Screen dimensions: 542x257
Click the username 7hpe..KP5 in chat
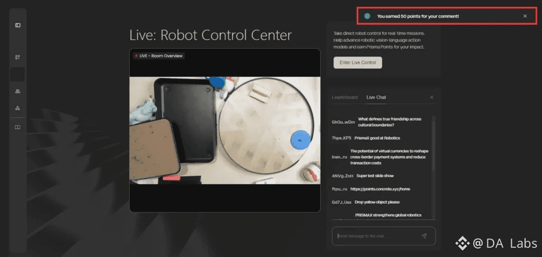(x=341, y=138)
